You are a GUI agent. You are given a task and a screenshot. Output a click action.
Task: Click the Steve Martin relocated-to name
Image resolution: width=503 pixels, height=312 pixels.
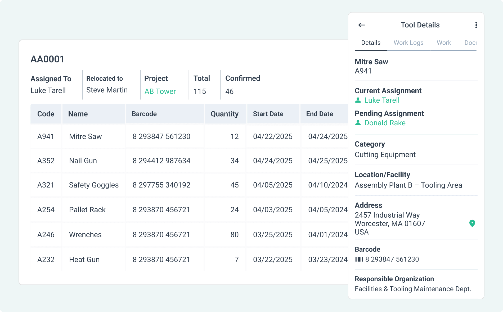coord(106,90)
